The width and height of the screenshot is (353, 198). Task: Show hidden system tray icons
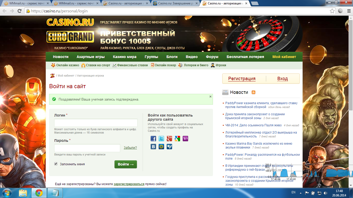click(x=301, y=193)
